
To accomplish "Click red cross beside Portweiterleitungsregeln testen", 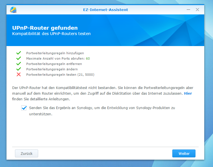I will click(19, 75).
